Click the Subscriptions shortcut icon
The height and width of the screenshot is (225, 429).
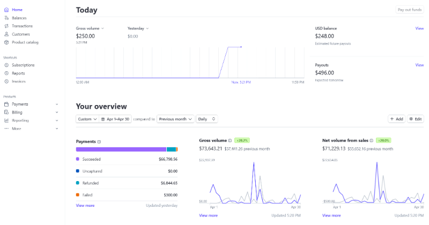coord(6,65)
